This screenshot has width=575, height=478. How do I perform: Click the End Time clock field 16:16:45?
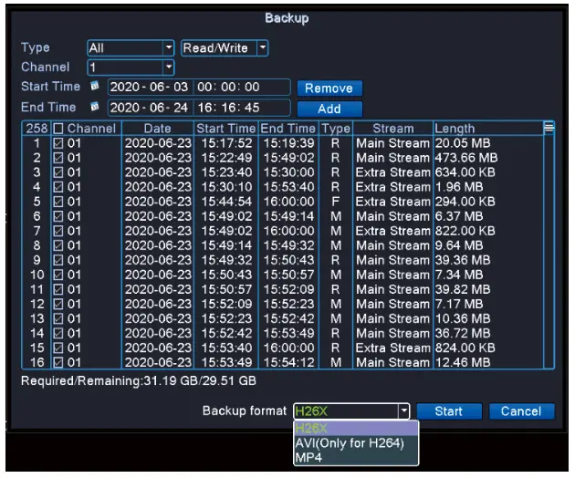[241, 108]
